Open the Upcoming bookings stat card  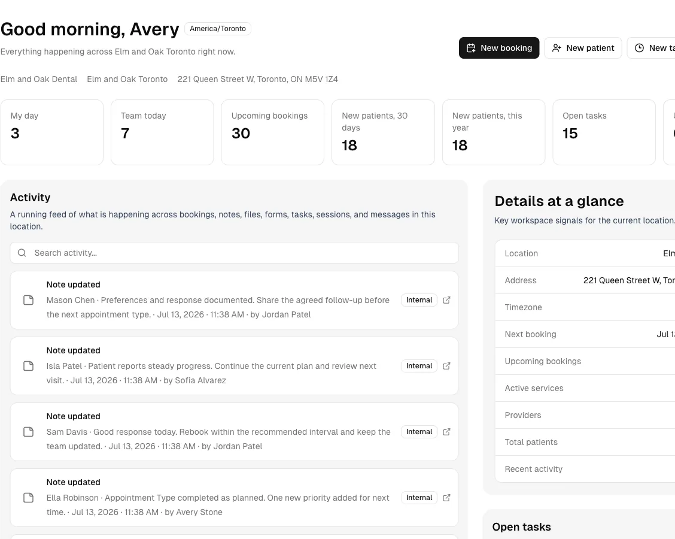tap(273, 132)
